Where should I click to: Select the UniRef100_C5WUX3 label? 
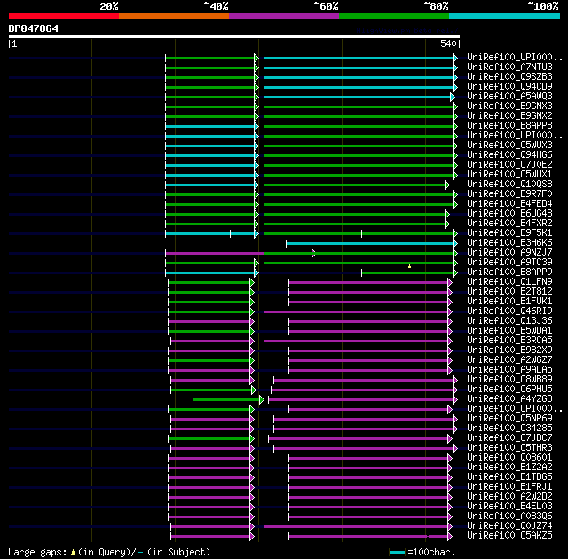(509, 146)
